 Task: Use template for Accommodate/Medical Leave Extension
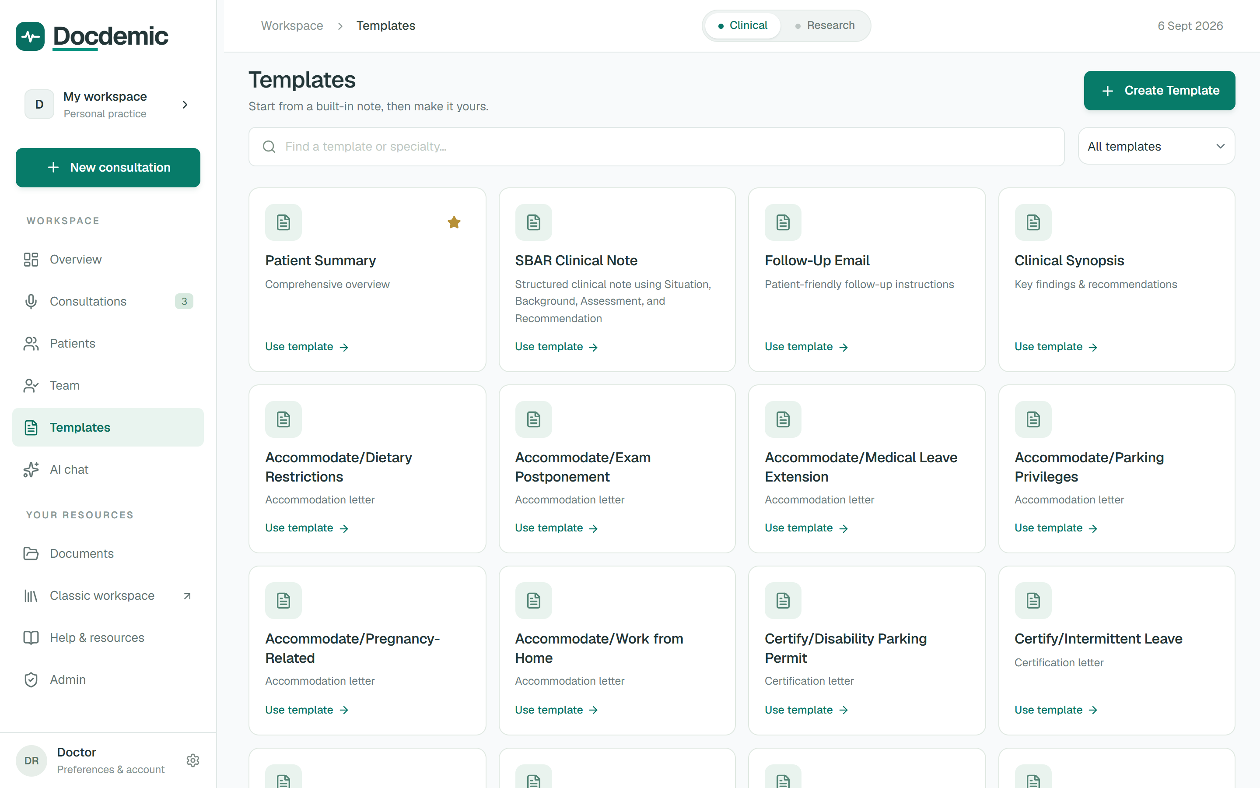(x=806, y=528)
